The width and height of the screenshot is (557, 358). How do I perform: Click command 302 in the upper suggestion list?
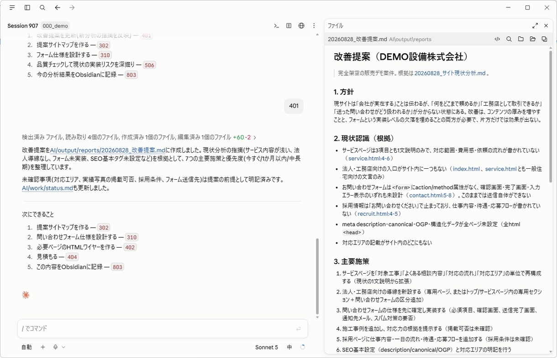pyautogui.click(x=104, y=45)
